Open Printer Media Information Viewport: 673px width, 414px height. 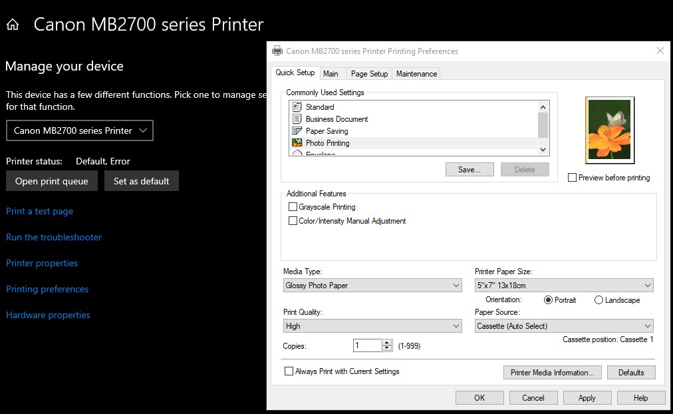(552, 372)
